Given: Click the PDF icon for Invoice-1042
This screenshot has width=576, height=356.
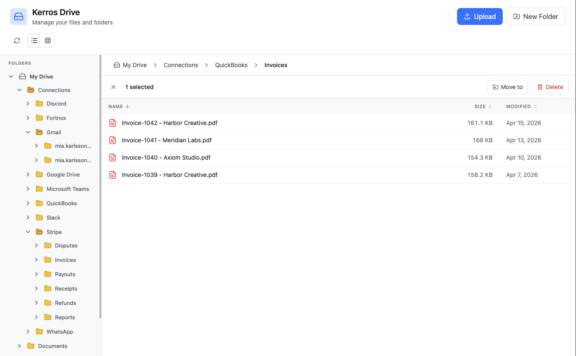Looking at the screenshot, I should click(112, 123).
